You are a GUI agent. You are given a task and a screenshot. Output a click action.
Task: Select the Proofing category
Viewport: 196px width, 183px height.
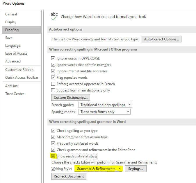[22, 30]
